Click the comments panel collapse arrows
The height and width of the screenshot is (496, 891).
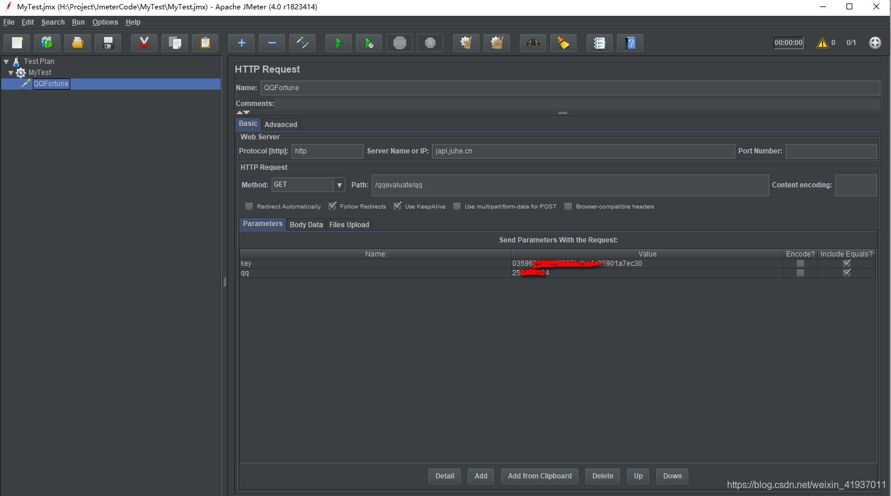point(243,112)
